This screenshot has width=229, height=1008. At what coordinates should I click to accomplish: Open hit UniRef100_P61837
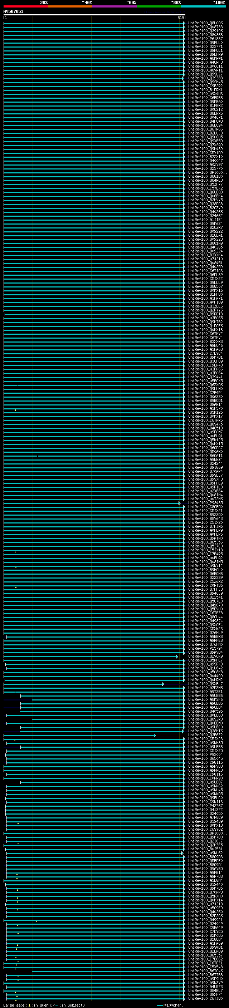pos(205,39)
